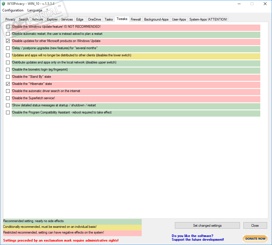Click the red administrative rights notice text
Image resolution: width=272 pixels, height=245 pixels.
point(61,240)
